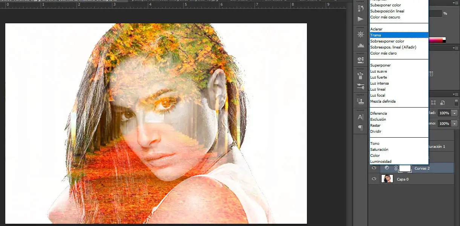Select Luz fuerte blend mode

click(399, 77)
